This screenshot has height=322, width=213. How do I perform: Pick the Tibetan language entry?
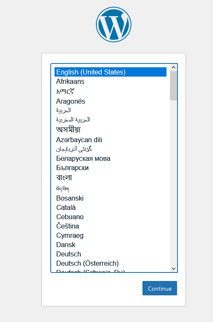(110, 188)
